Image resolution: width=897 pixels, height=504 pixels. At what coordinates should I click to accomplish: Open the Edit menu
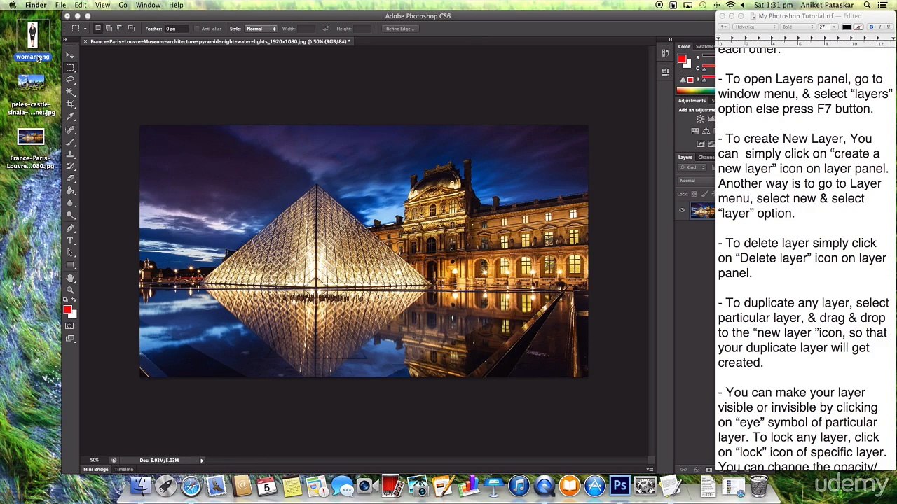click(x=81, y=5)
